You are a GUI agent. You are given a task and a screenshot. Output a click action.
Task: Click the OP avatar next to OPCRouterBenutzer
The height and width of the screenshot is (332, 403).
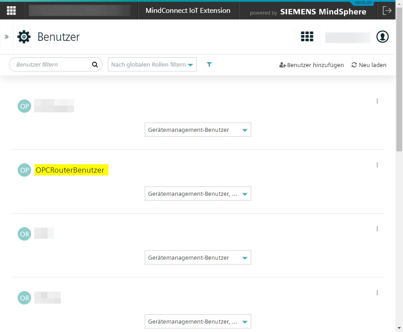24,170
